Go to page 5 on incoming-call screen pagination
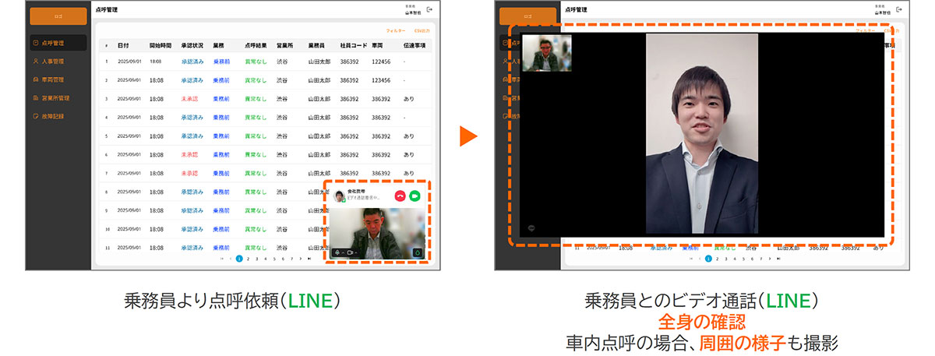The width and height of the screenshot is (935, 356). click(274, 258)
